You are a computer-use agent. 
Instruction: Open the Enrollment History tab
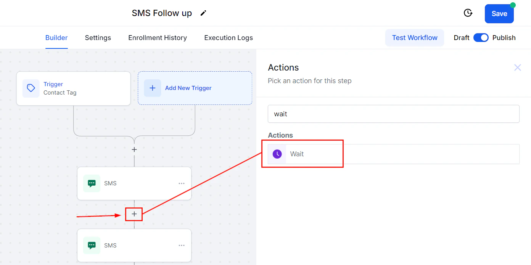click(158, 37)
